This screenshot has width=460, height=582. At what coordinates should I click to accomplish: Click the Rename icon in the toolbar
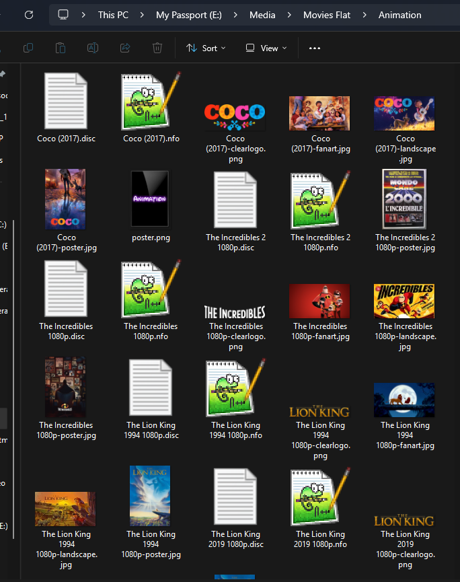(x=93, y=48)
